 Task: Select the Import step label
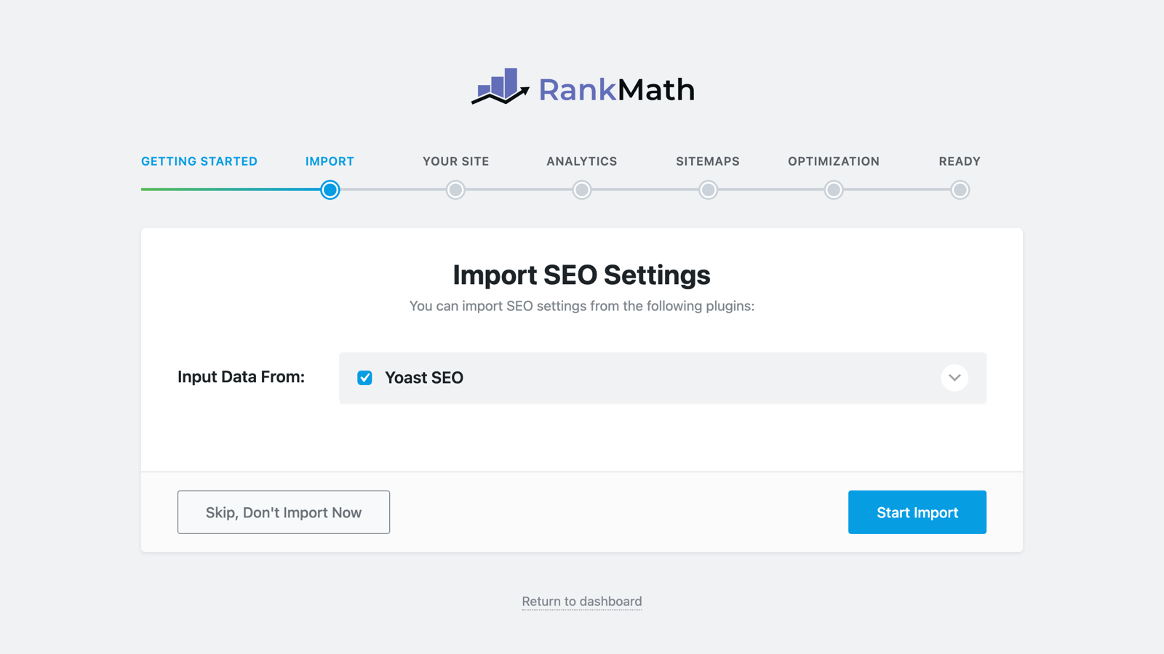[330, 161]
